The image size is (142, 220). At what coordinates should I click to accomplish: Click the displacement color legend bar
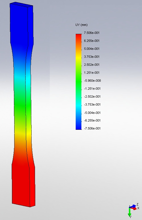[79, 82]
